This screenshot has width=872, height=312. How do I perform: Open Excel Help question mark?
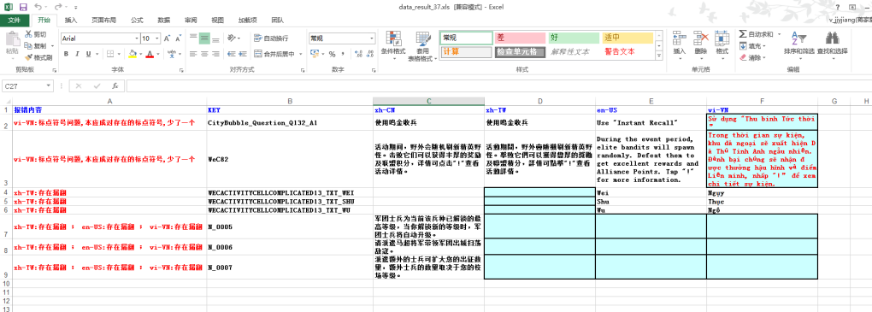pos(838,7)
